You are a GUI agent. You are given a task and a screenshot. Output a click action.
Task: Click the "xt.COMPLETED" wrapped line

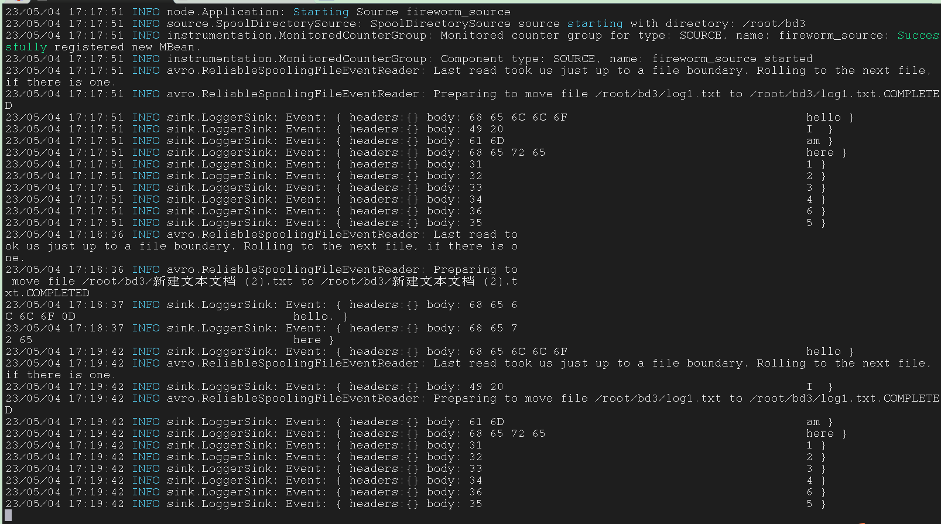coord(47,293)
